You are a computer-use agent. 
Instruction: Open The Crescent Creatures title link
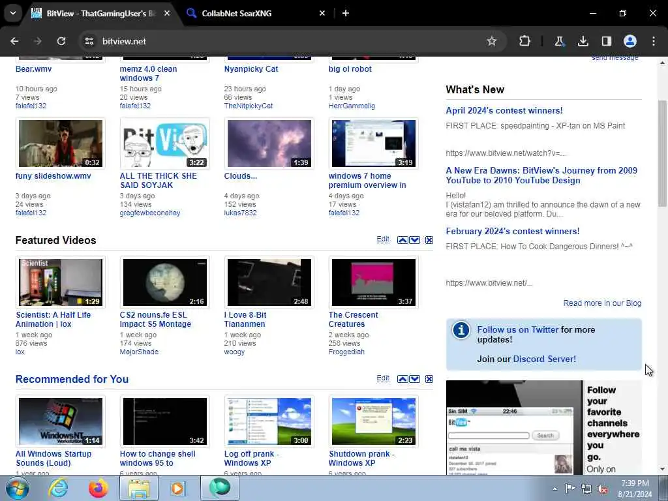point(353,320)
